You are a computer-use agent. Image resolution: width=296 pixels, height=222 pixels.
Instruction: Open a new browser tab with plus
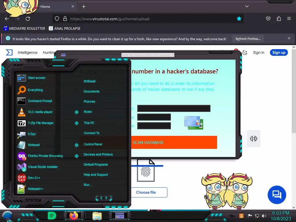coord(84,7)
